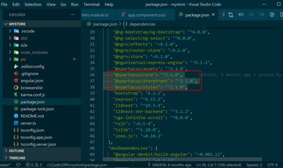The image size is (283, 168).
Task: Open errors and warnings status item
Action: pos(34,165)
